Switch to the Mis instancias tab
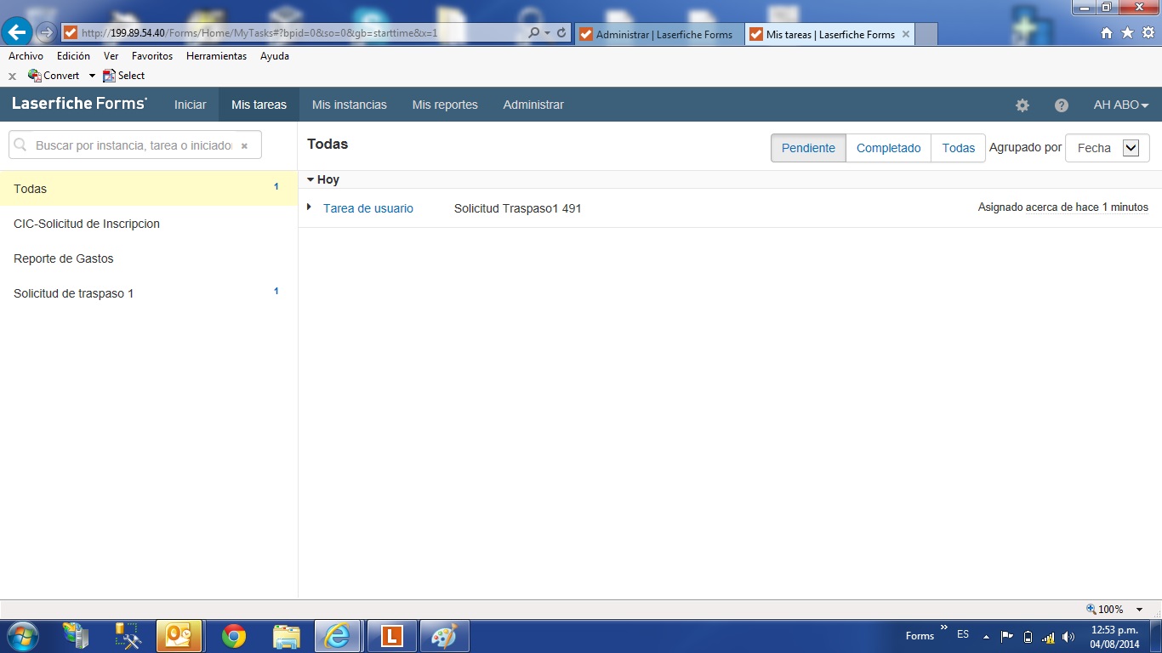Viewport: 1162px width, 653px height. pos(350,105)
